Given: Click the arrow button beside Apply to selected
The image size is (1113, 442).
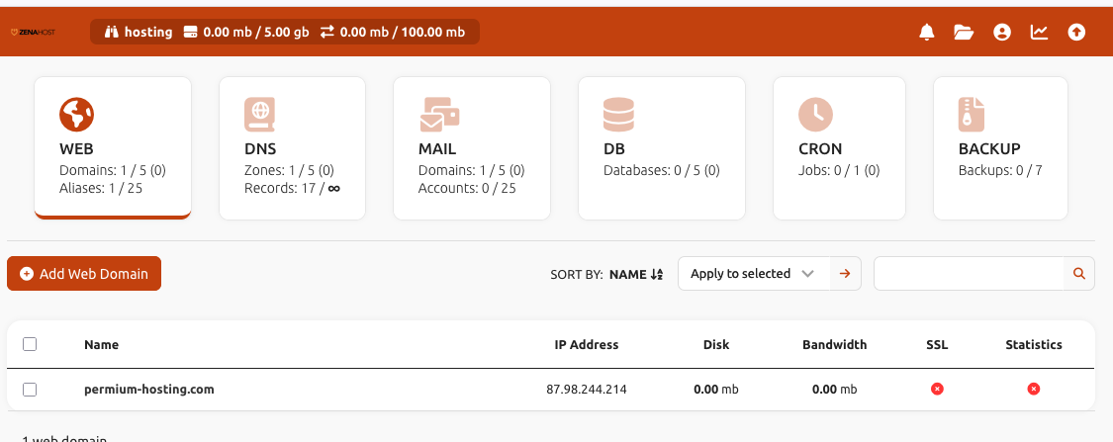Looking at the screenshot, I should point(845,274).
